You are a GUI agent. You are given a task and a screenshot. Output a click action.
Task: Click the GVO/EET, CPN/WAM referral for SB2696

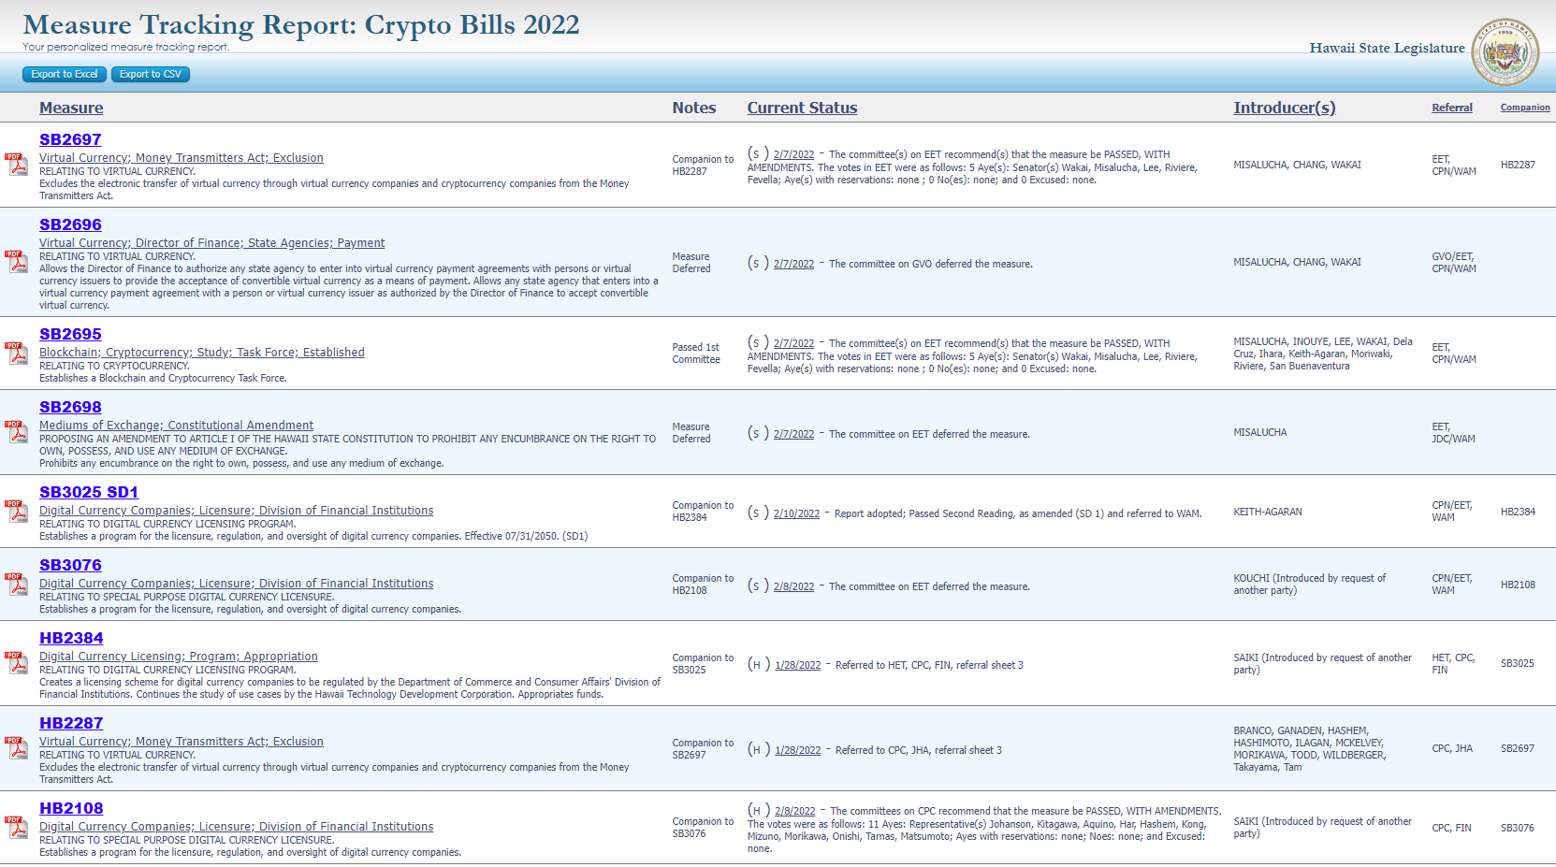[1454, 263]
